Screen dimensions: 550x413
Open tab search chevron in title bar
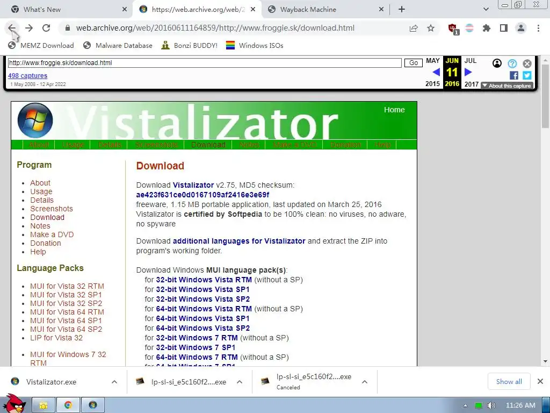tap(486, 10)
